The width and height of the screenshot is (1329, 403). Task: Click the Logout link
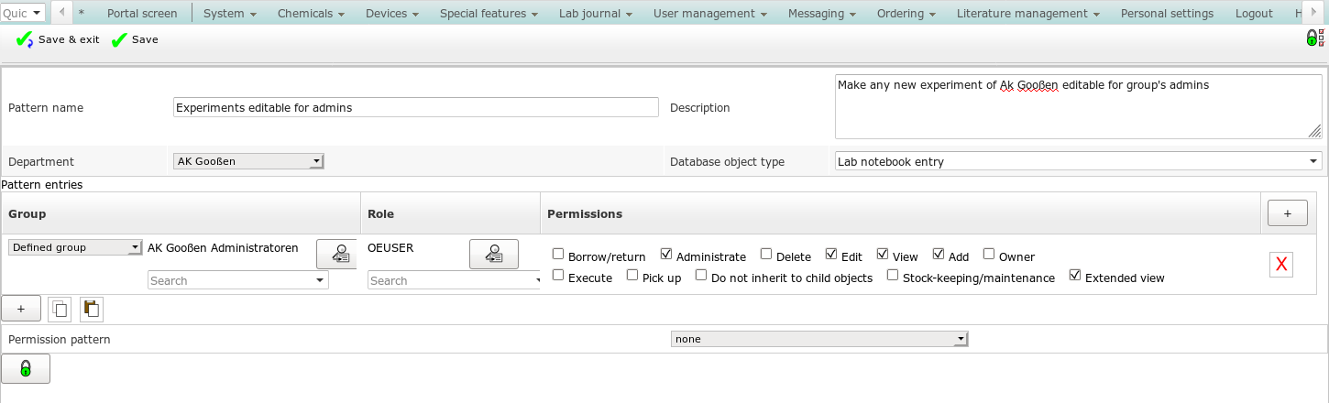1253,14
